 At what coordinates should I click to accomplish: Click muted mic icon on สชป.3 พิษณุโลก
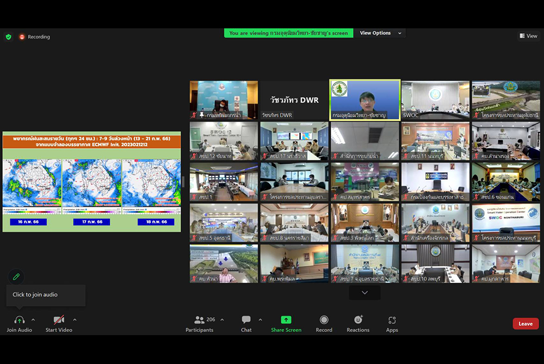(336, 238)
